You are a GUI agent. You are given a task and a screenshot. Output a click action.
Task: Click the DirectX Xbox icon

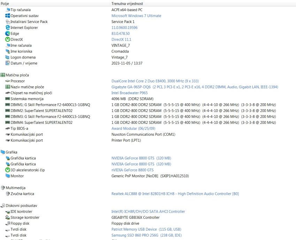tap(8, 39)
